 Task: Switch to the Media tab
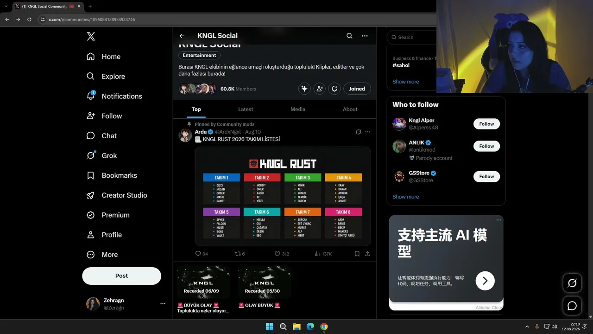tap(298, 109)
